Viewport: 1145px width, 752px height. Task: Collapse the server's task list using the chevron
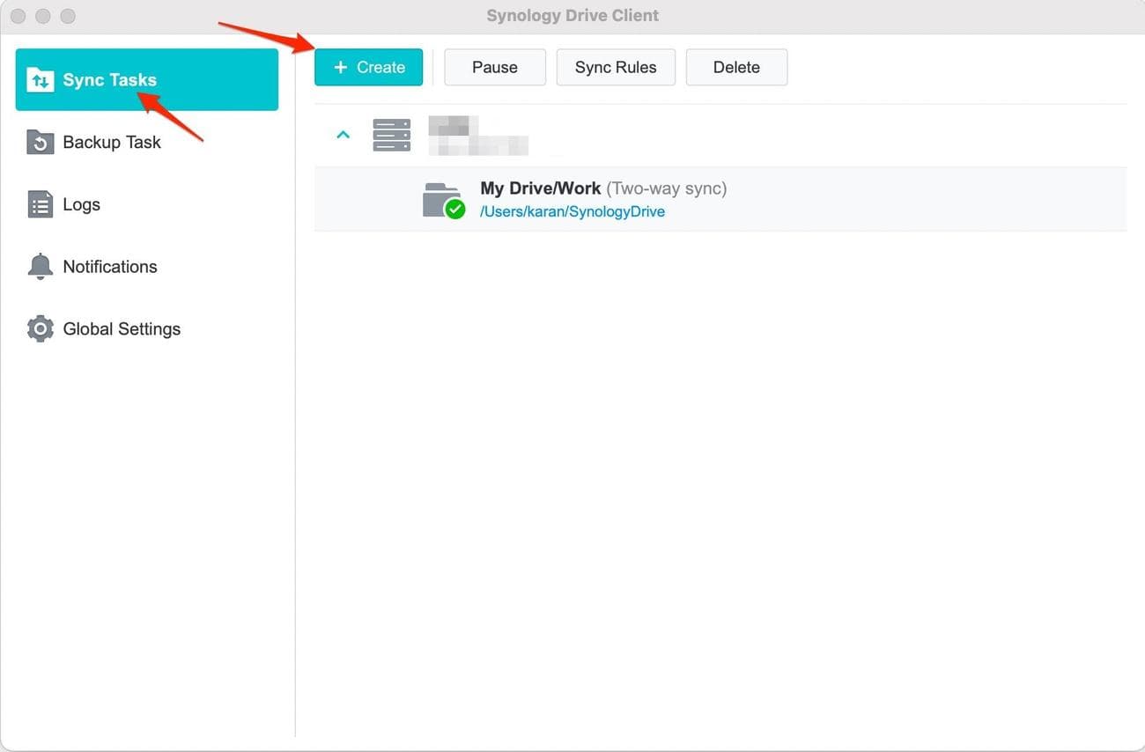343,134
